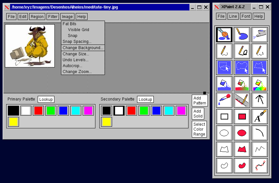Select the Filled Oval tool
The width and height of the screenshot is (279, 183).
click(242, 133)
